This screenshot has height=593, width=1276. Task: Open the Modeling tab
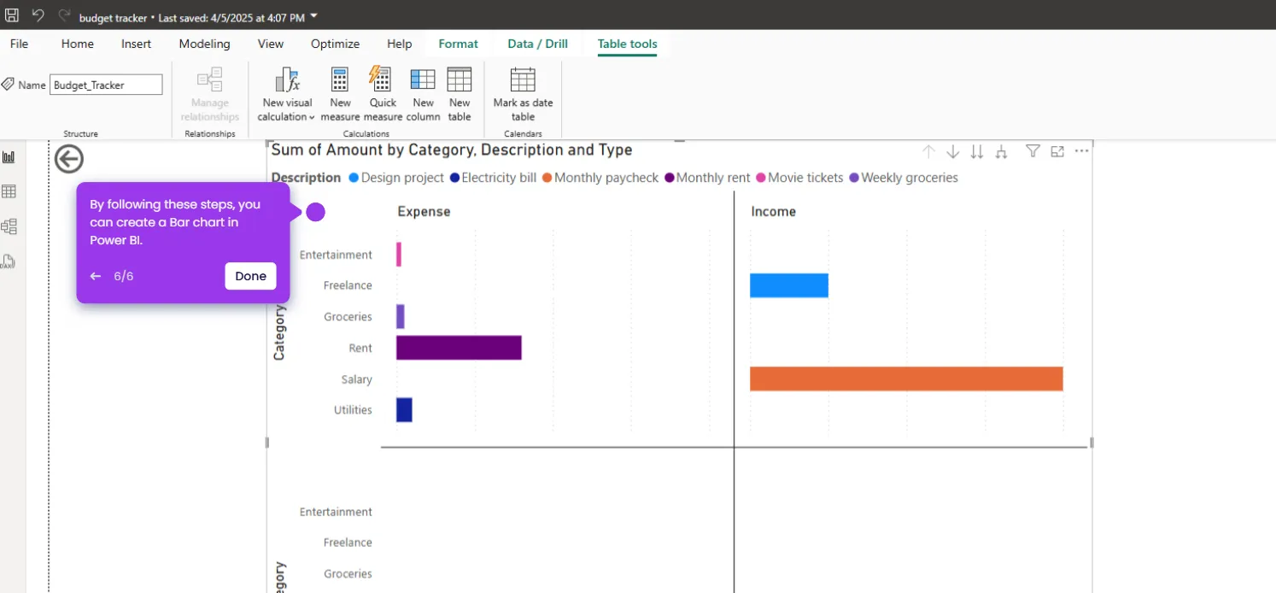[x=204, y=44]
